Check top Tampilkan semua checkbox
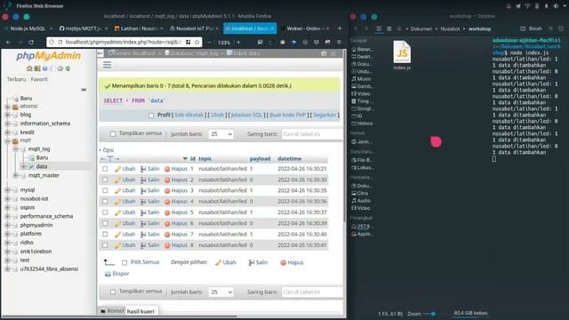This screenshot has height=320, width=569. [113, 134]
